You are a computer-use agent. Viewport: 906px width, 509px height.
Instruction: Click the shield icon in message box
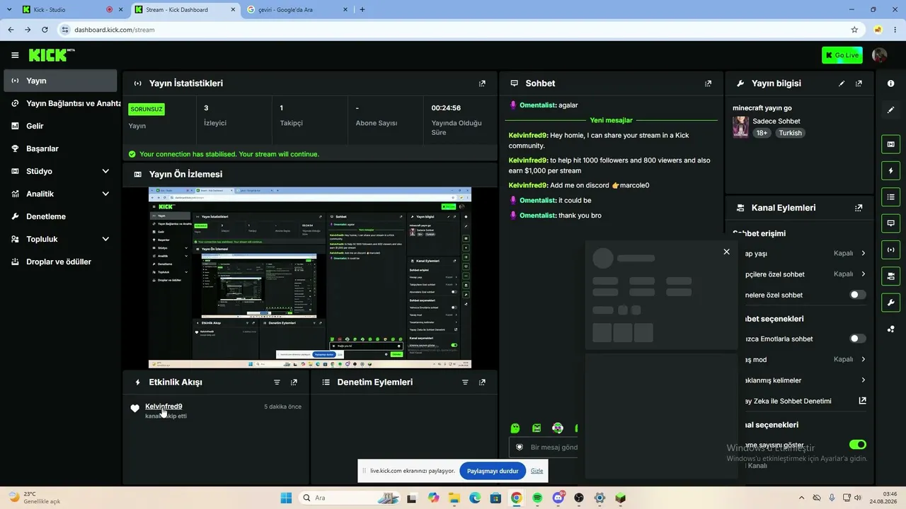point(520,447)
